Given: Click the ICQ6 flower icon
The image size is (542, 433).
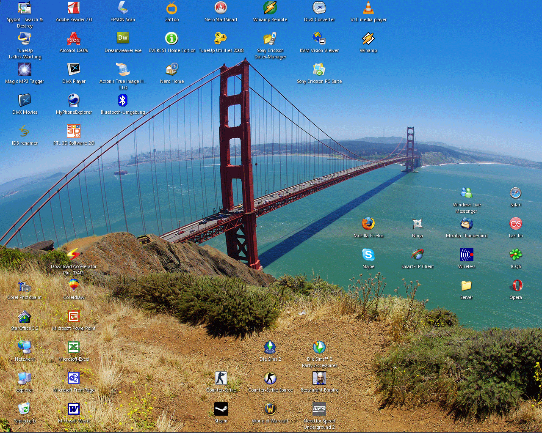Looking at the screenshot, I should point(516,255).
